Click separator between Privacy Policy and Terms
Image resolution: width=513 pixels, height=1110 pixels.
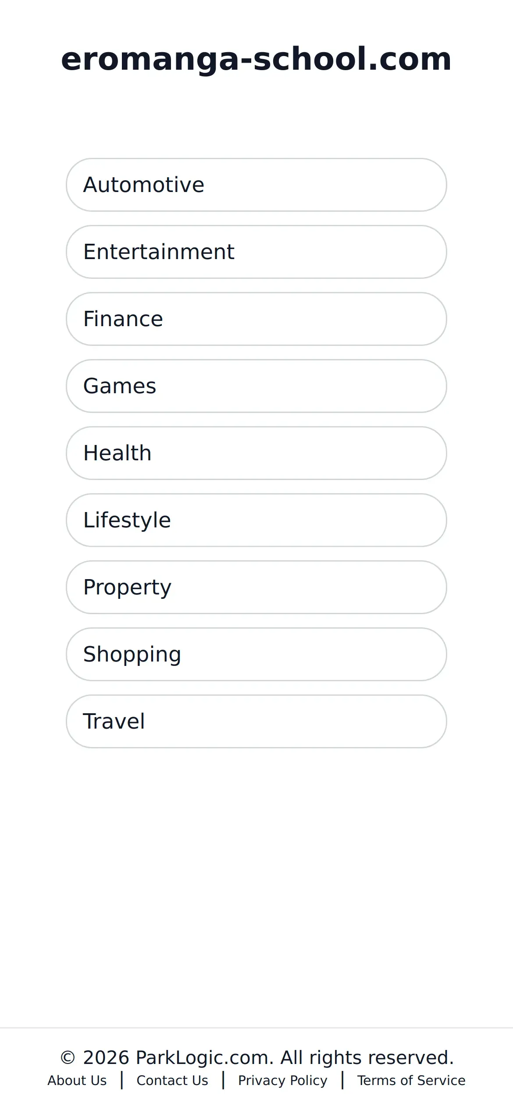[x=342, y=1080]
